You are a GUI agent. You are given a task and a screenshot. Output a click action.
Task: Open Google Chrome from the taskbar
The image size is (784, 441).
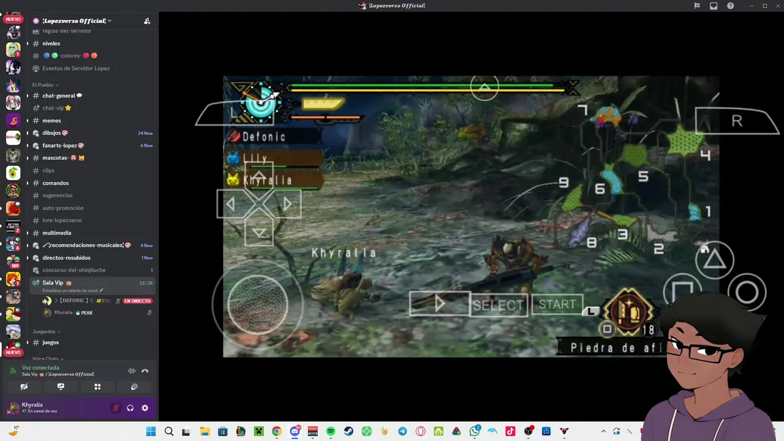(x=277, y=431)
